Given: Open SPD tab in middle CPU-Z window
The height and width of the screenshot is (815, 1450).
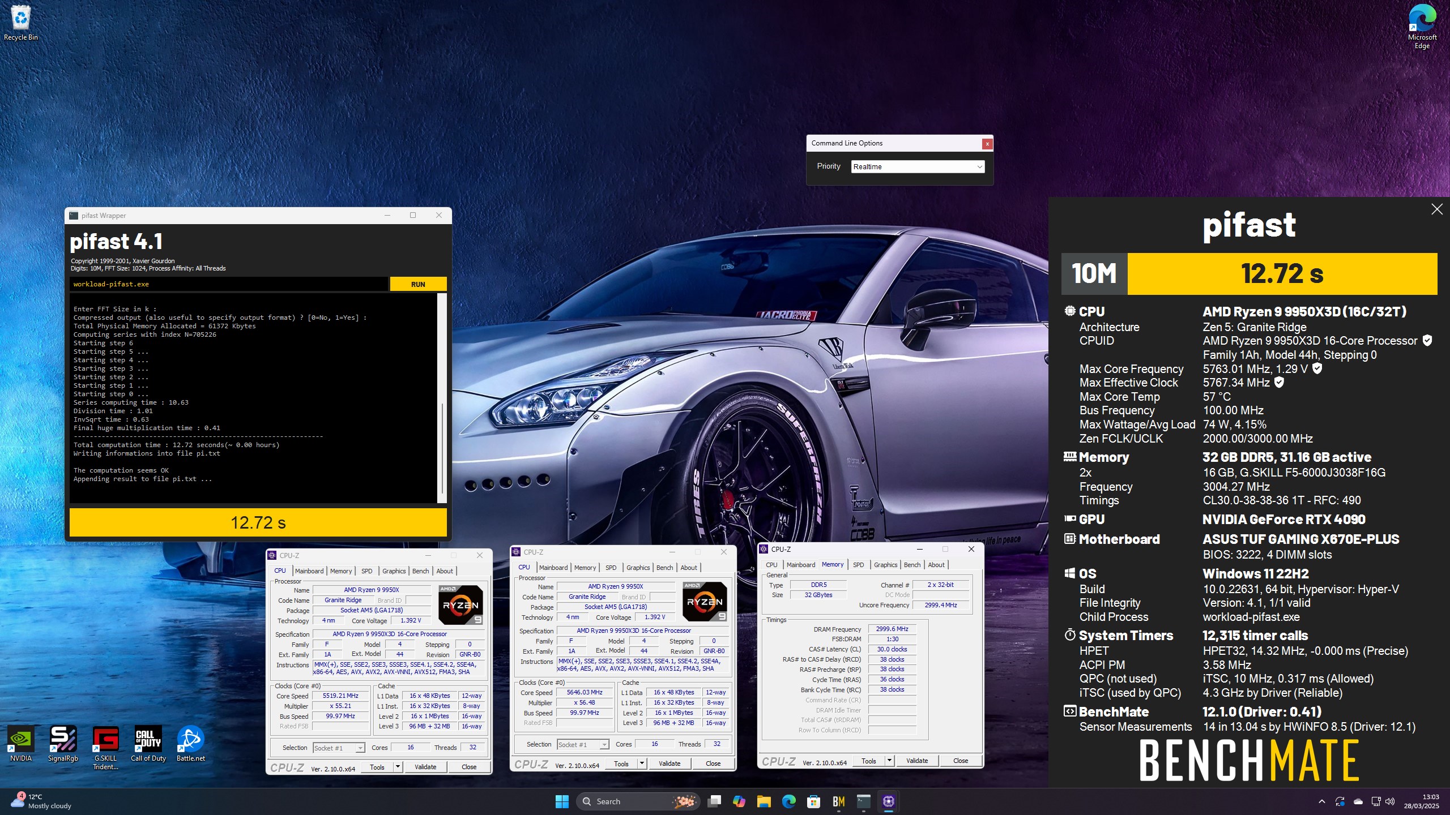Looking at the screenshot, I should (611, 568).
